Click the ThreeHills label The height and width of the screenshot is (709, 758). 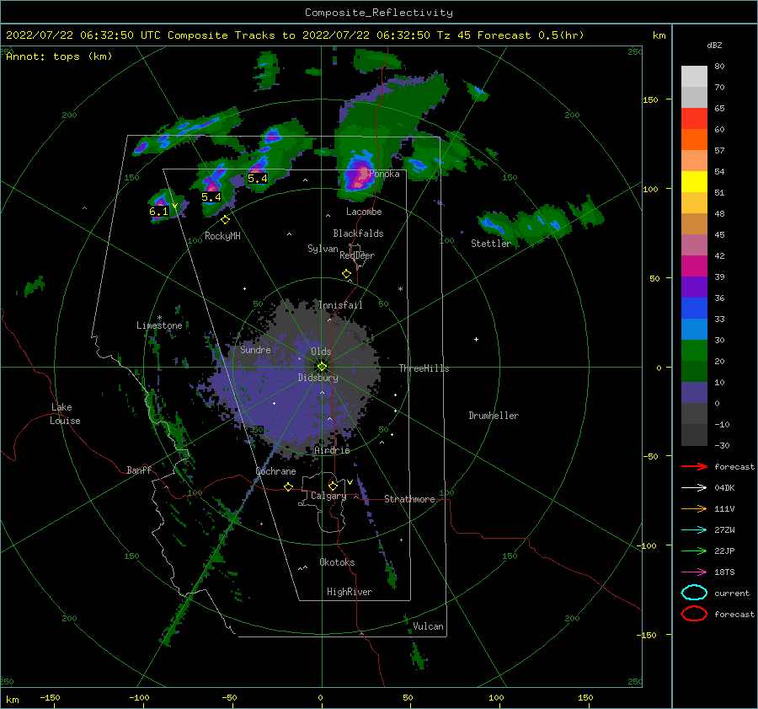424,368
